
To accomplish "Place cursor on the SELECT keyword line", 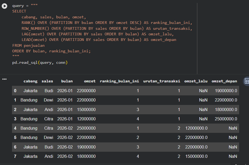I will point(19,11).
